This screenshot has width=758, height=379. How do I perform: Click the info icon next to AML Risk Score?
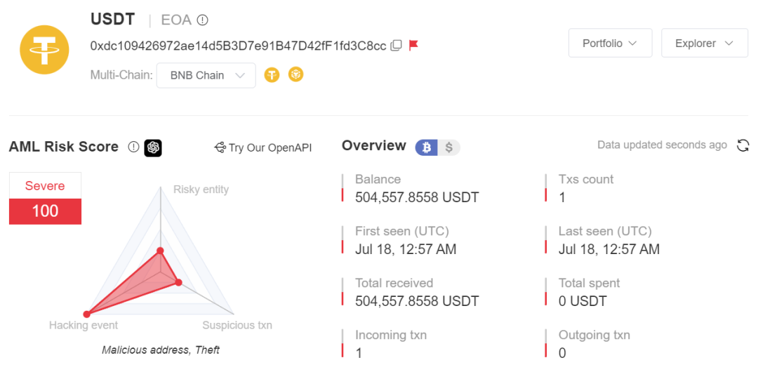[133, 147]
